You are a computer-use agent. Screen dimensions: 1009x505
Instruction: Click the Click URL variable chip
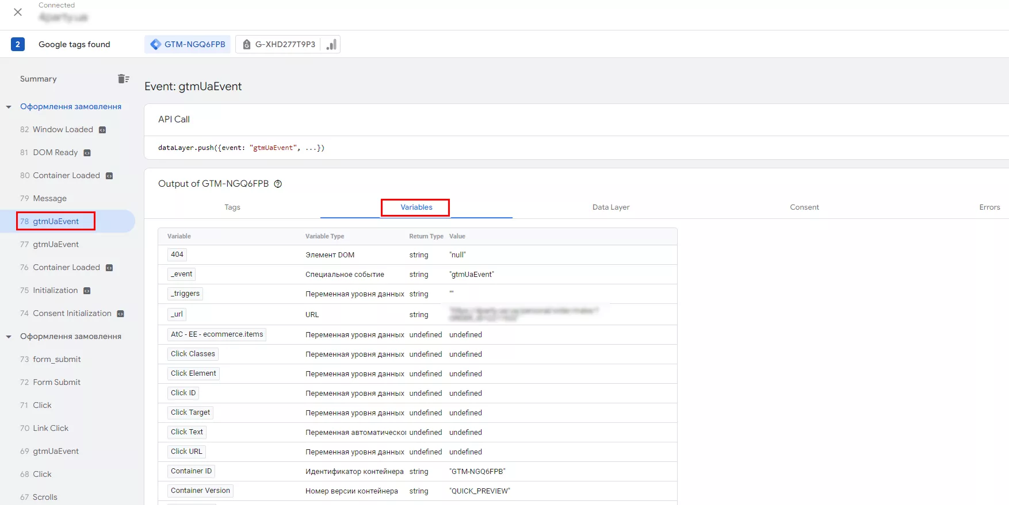pyautogui.click(x=186, y=452)
